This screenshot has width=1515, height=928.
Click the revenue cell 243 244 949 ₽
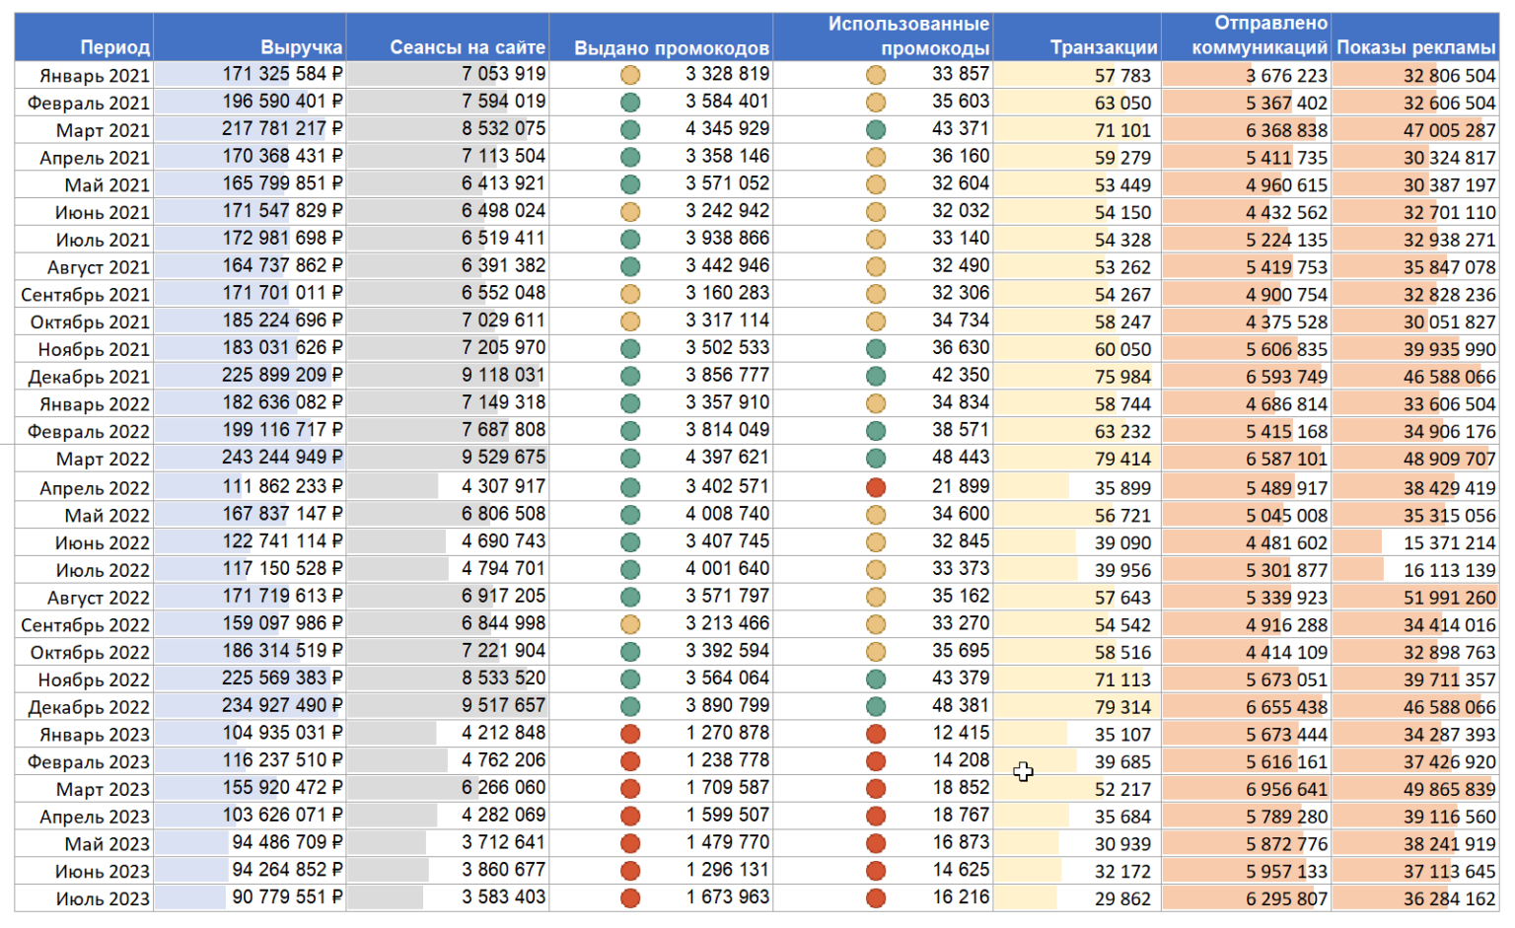pyautogui.click(x=251, y=458)
